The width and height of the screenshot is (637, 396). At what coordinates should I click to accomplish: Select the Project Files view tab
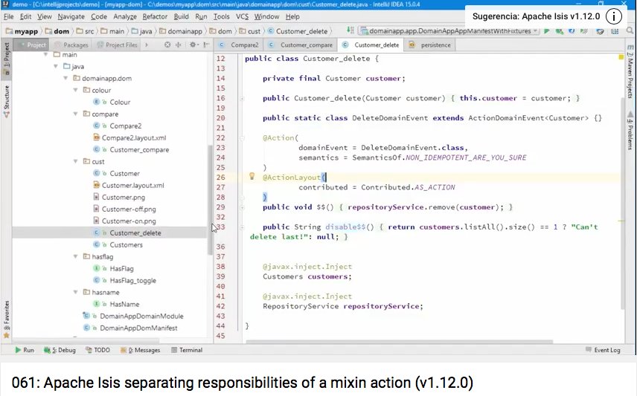(117, 45)
